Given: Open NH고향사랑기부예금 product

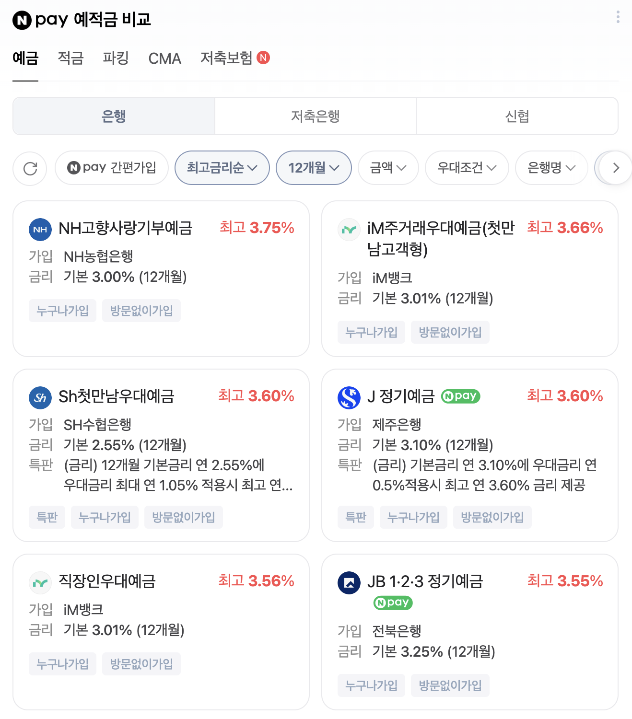Looking at the screenshot, I should [126, 228].
